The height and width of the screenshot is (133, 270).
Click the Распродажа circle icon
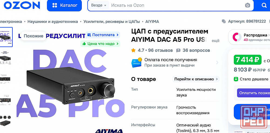coord(237,37)
